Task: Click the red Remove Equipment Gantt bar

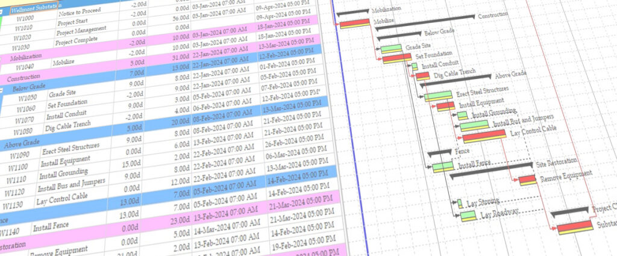Action: point(527,179)
